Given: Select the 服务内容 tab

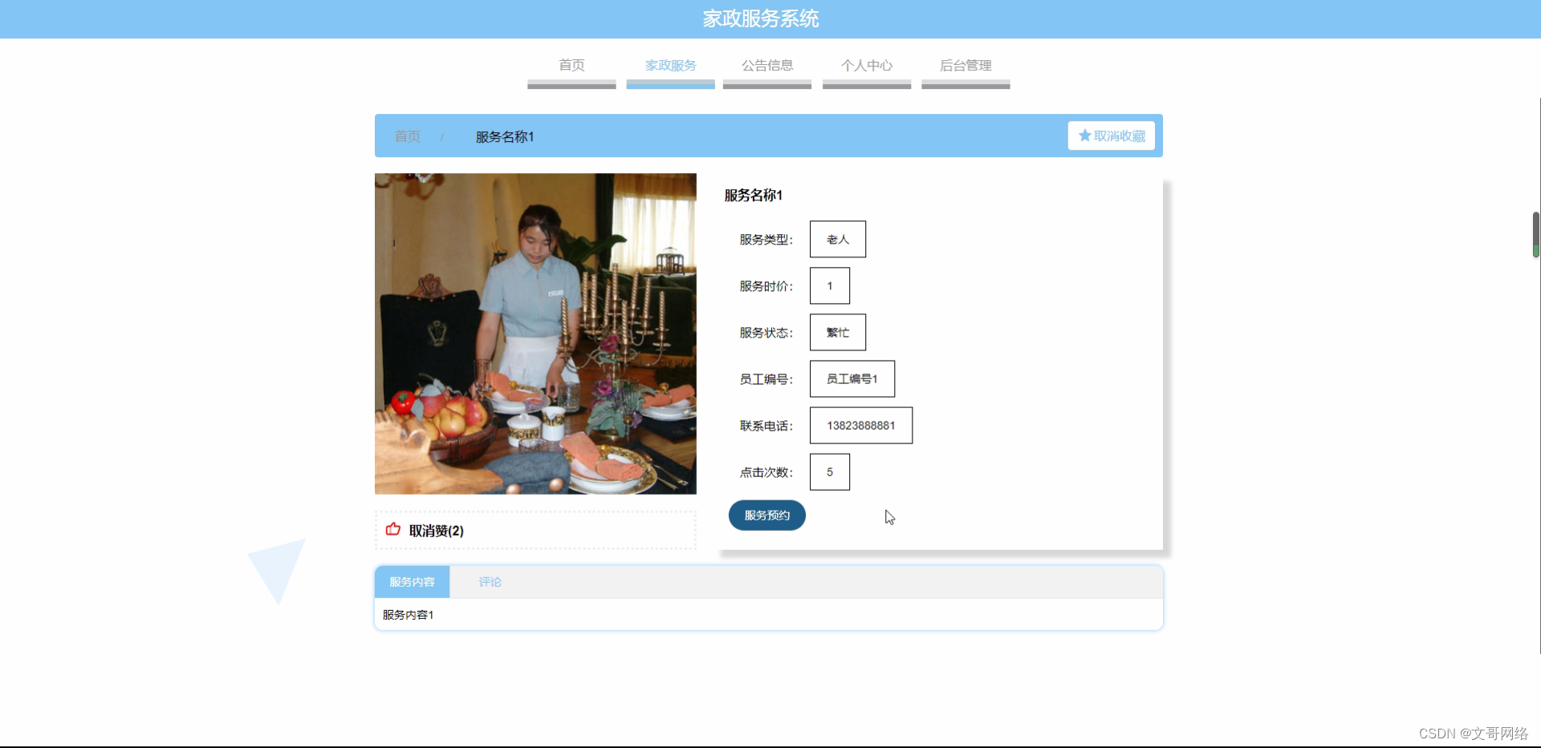Looking at the screenshot, I should click(x=412, y=582).
